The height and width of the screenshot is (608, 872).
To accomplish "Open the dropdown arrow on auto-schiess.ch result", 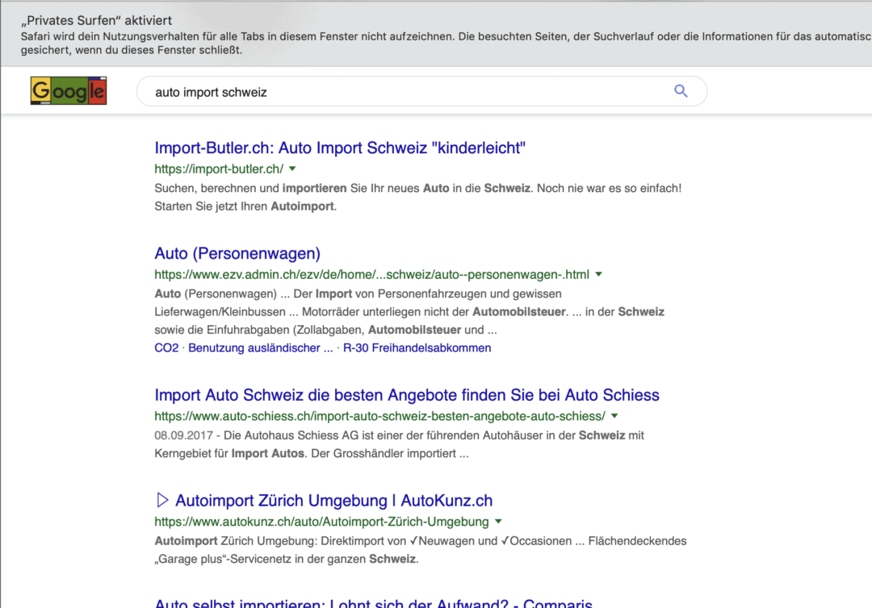I will 614,415.
